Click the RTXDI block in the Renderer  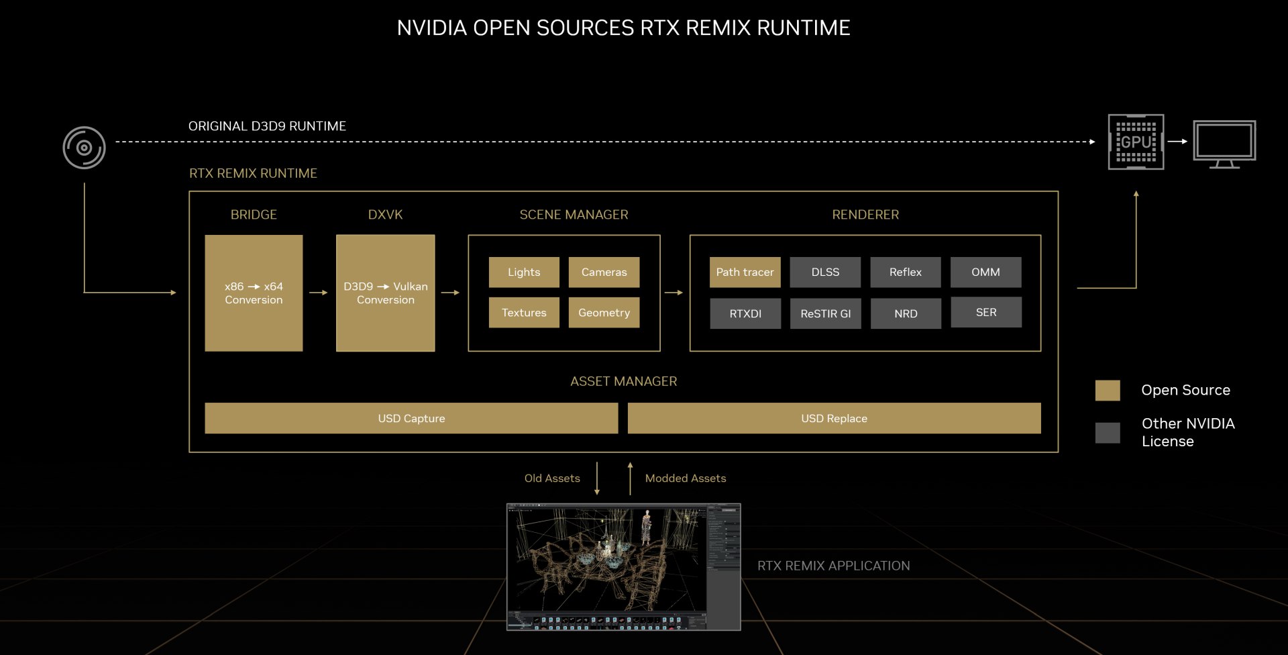(745, 313)
